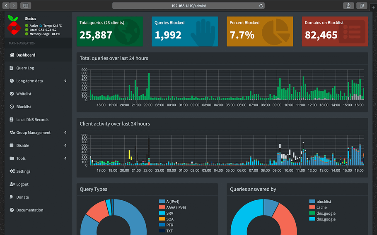Toggle SOA legend color swatch
Viewport: 377px width, 235px height.
(162, 219)
